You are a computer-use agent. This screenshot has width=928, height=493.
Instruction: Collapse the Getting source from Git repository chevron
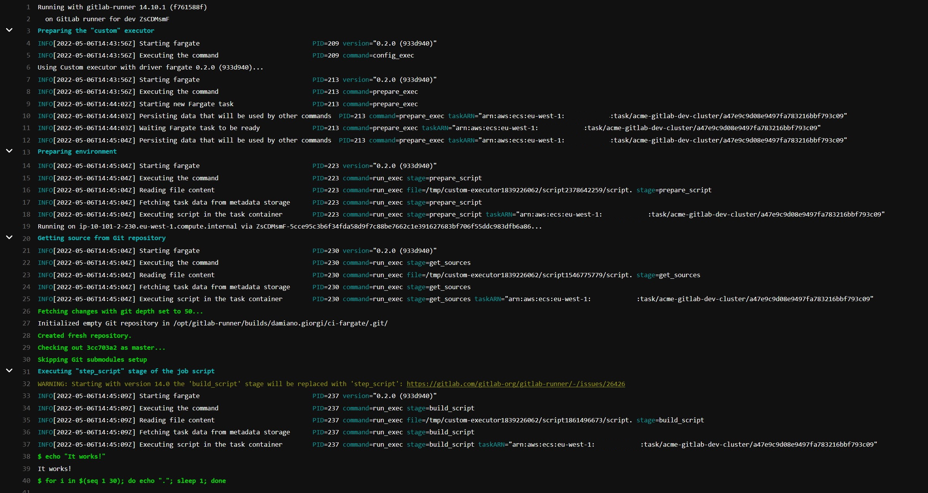(x=9, y=237)
